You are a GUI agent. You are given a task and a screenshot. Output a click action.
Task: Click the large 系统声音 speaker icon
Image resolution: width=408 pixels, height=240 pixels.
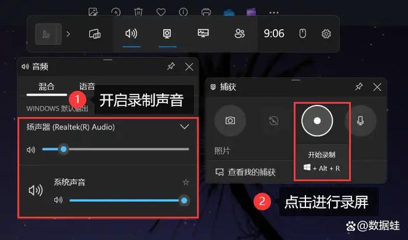(x=36, y=190)
